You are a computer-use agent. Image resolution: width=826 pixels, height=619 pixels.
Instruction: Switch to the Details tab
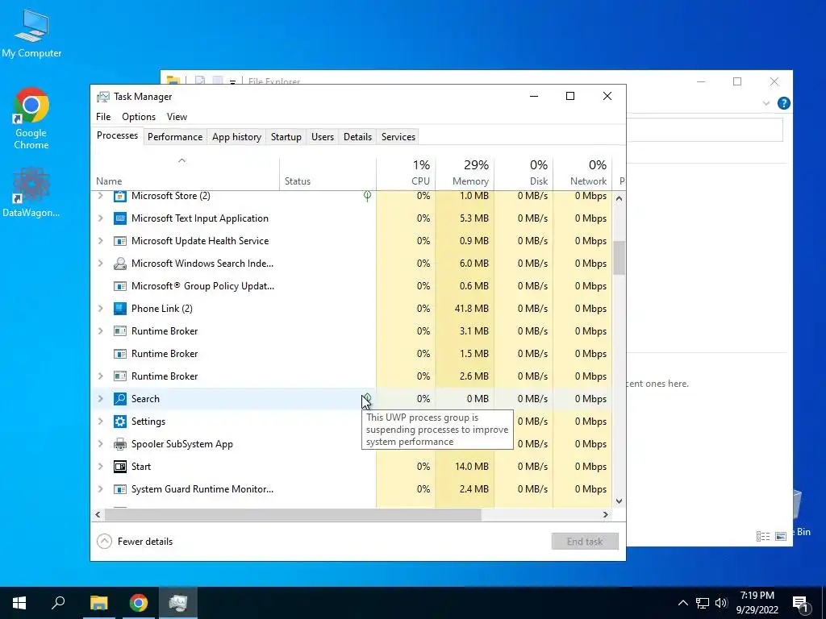click(x=357, y=137)
